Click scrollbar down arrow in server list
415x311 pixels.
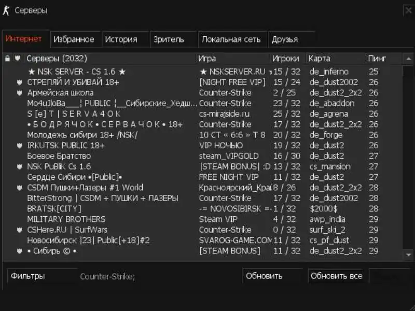pyautogui.click(x=408, y=255)
